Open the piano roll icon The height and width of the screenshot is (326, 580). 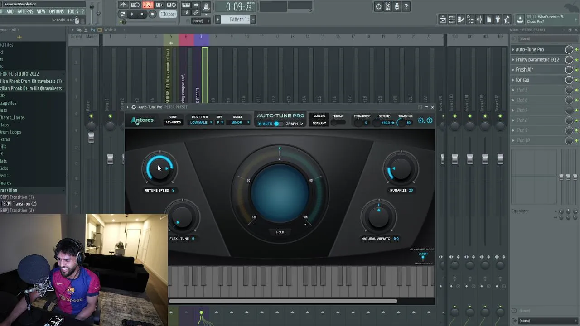461,19
